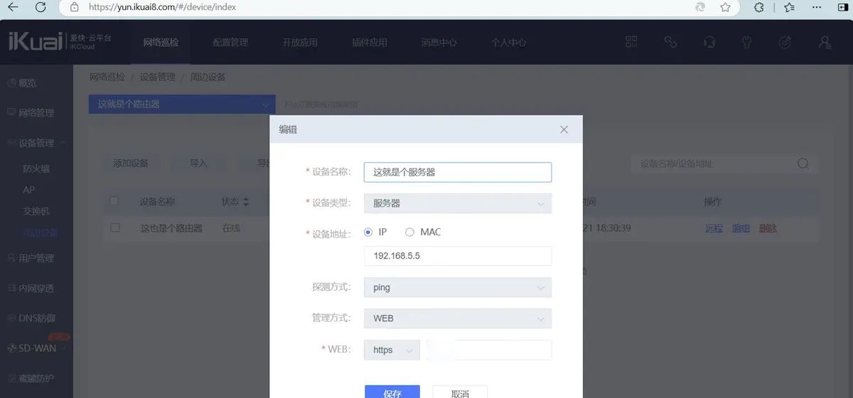Click 设备管理 breadcrumb link
Image resolution: width=853 pixels, height=398 pixels.
pyautogui.click(x=157, y=77)
